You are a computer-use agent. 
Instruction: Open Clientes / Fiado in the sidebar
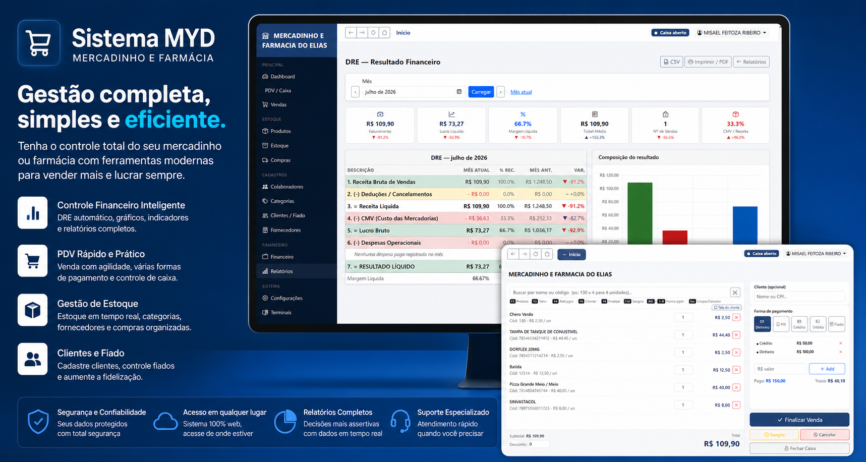click(x=283, y=215)
